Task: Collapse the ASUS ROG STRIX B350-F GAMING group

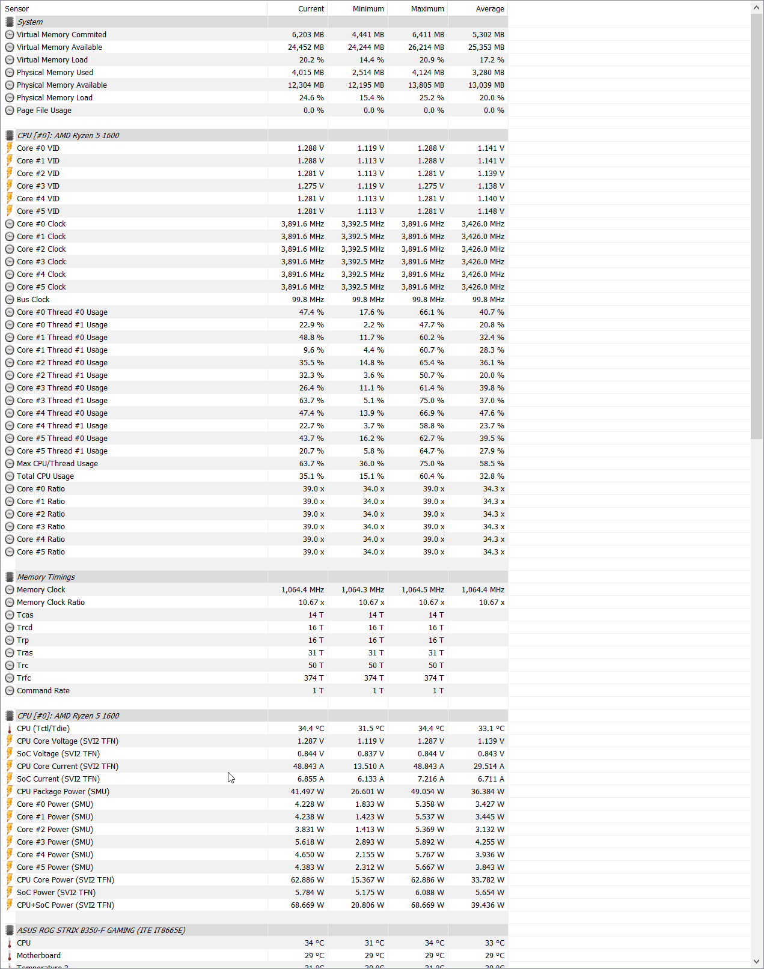Action: point(101,931)
